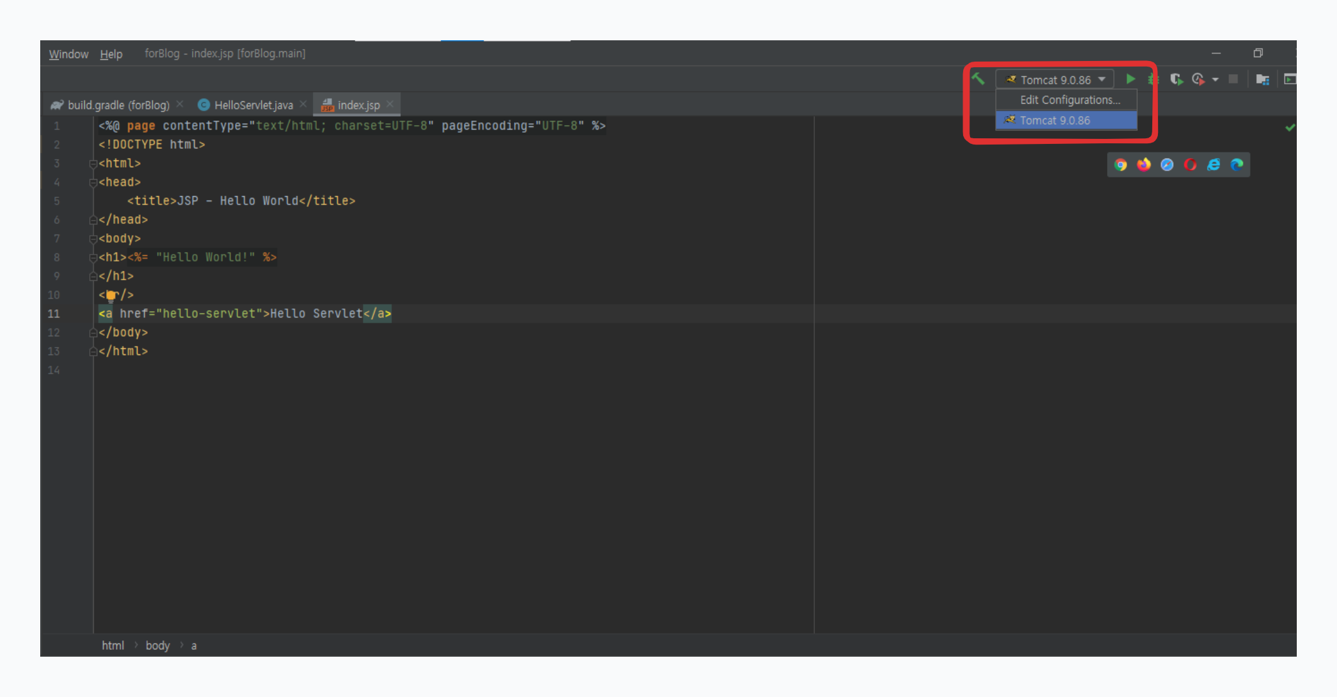Open page in Edge browser icon
This screenshot has width=1337, height=697.
(1236, 165)
